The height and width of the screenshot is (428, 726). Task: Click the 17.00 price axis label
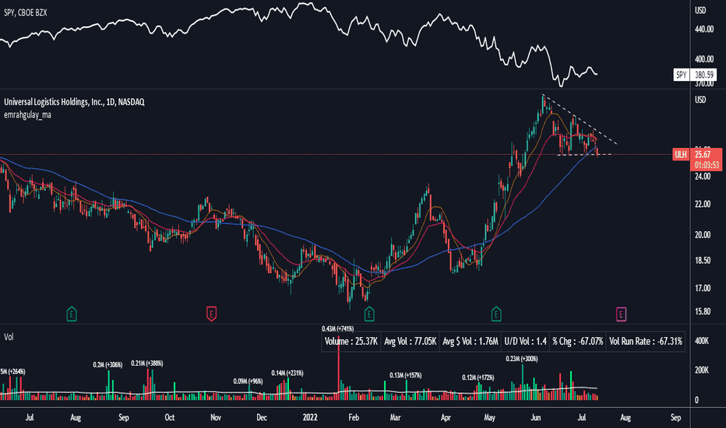[x=703, y=288]
